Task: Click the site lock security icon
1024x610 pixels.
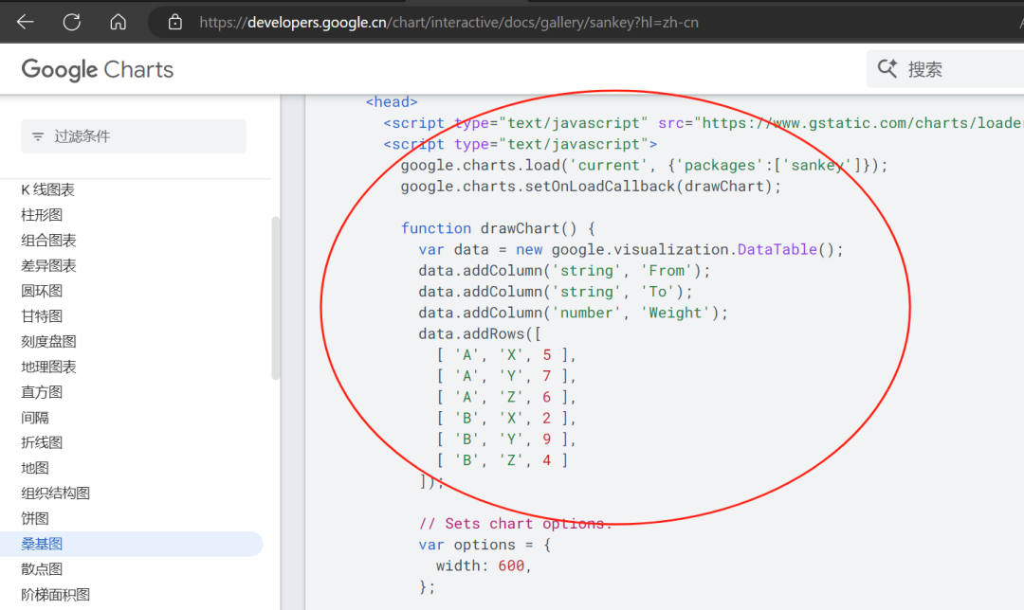Action: pyautogui.click(x=175, y=22)
